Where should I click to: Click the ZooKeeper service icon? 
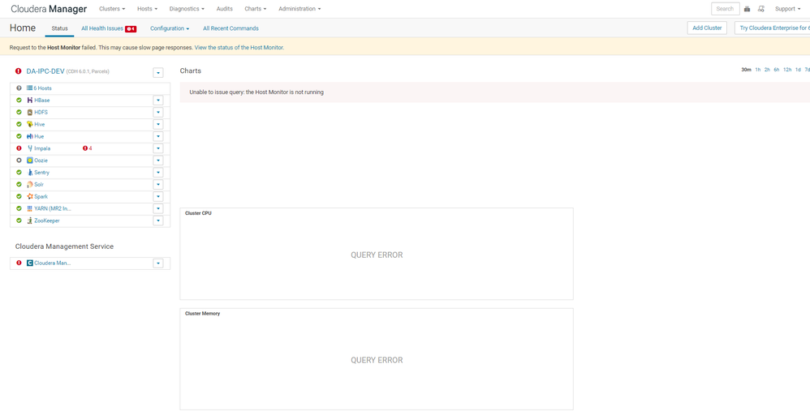tap(29, 220)
